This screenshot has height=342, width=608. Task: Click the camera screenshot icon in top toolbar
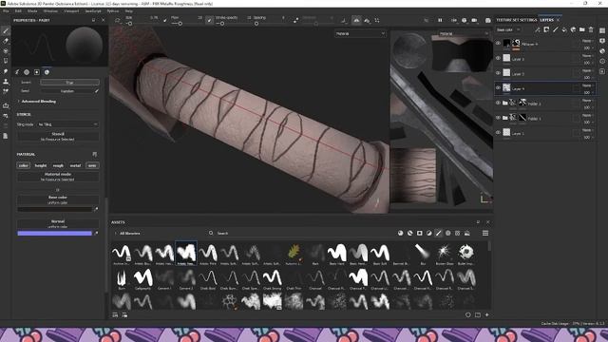(x=487, y=20)
